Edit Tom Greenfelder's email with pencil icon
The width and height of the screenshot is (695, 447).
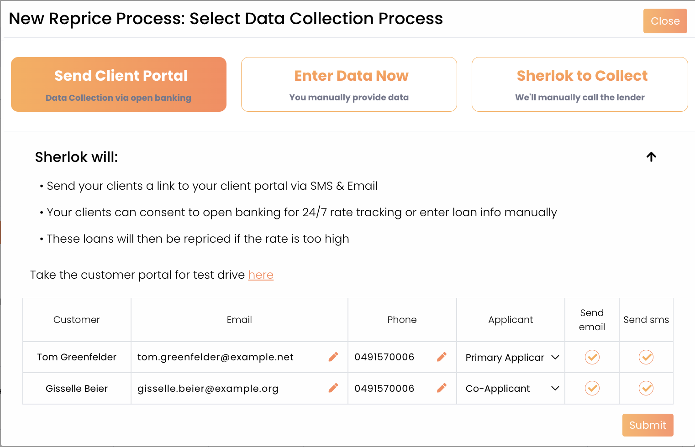(x=333, y=357)
